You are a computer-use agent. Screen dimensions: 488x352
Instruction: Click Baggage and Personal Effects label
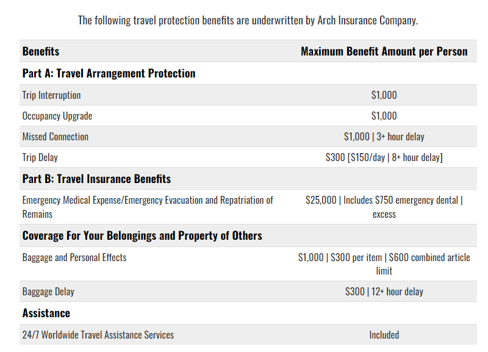(74, 257)
